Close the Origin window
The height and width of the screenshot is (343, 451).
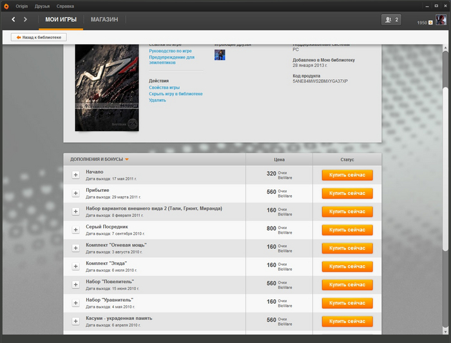coord(445,6)
